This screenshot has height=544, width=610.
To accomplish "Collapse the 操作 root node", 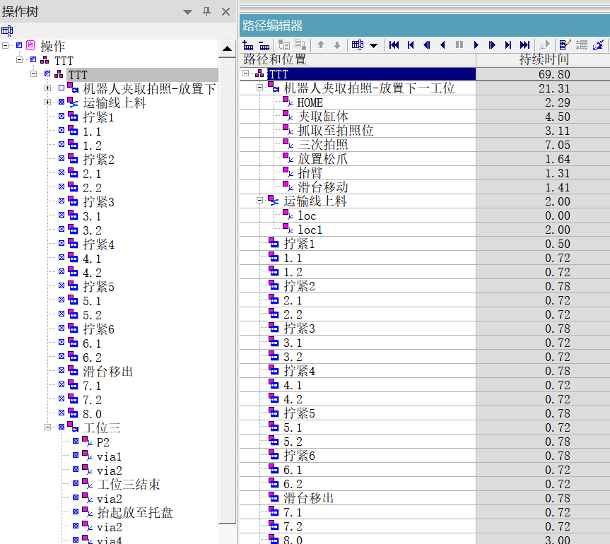I will tap(6, 45).
